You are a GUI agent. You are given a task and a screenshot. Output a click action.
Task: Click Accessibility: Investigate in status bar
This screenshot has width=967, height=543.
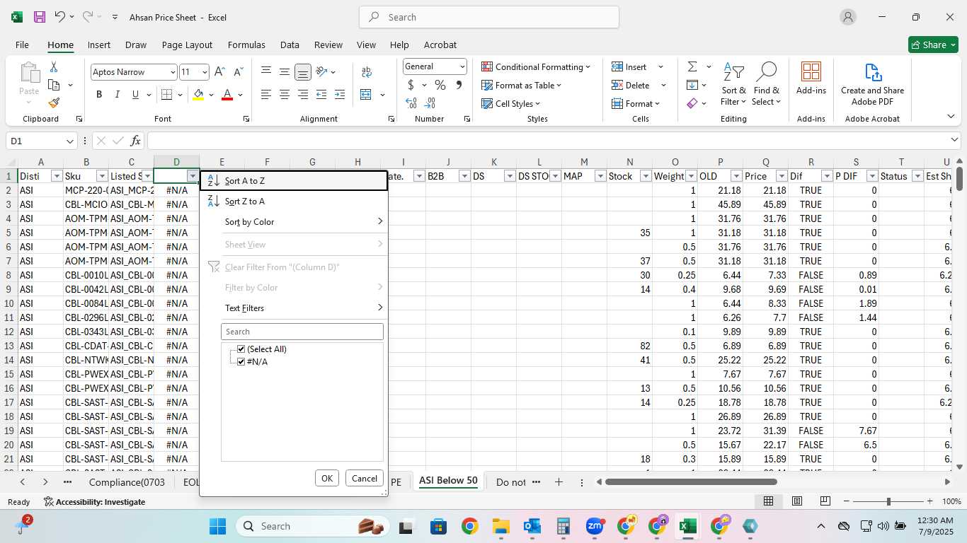click(94, 502)
